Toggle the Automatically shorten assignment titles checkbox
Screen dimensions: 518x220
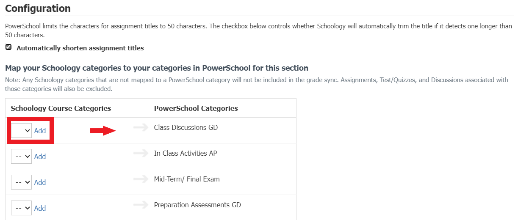tap(8, 47)
